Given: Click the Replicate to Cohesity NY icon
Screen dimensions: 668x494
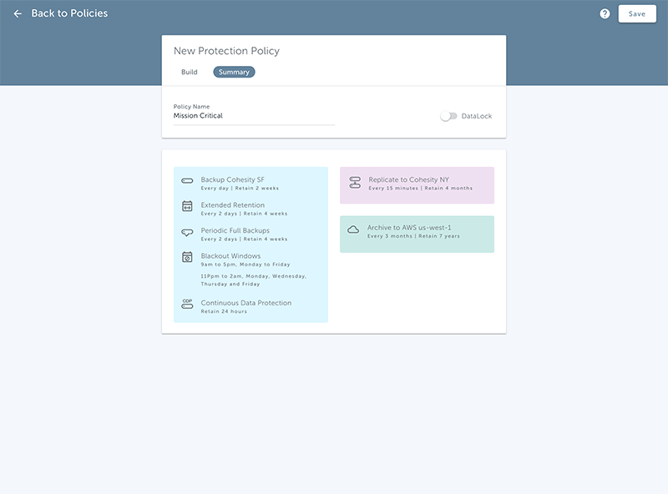Looking at the screenshot, I should tap(354, 182).
